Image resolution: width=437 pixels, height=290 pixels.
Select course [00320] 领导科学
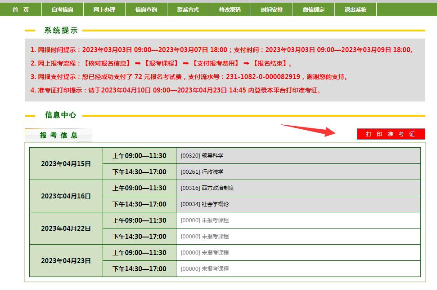coord(202,156)
